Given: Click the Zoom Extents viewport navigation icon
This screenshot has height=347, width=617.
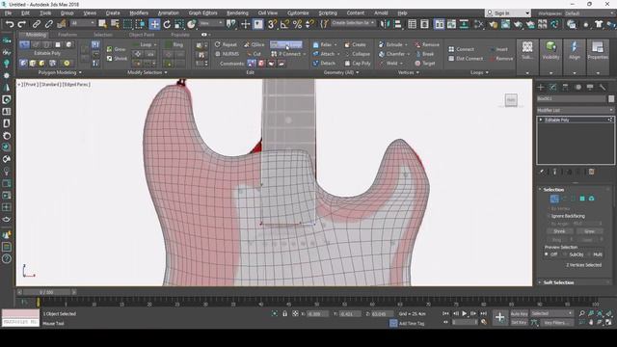Looking at the screenshot, I should [600, 313].
